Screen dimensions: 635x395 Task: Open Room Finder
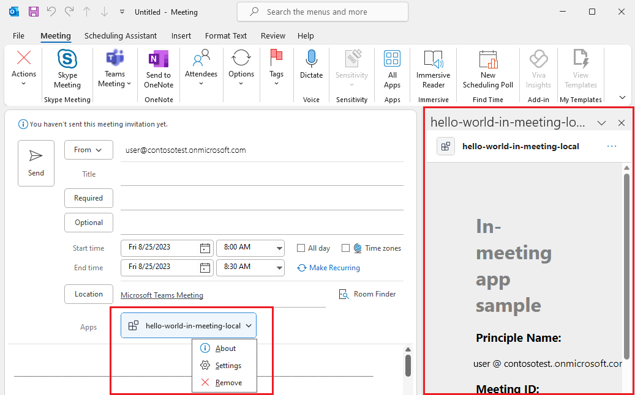click(367, 294)
